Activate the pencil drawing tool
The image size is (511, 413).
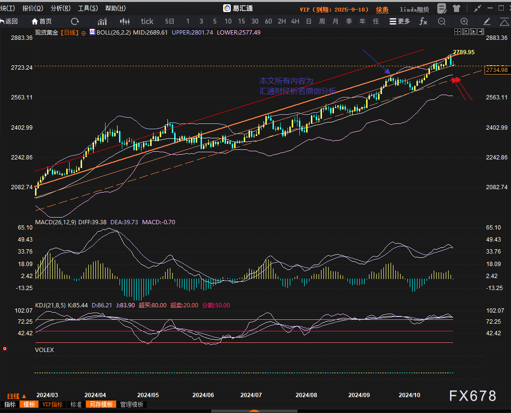coord(487,21)
